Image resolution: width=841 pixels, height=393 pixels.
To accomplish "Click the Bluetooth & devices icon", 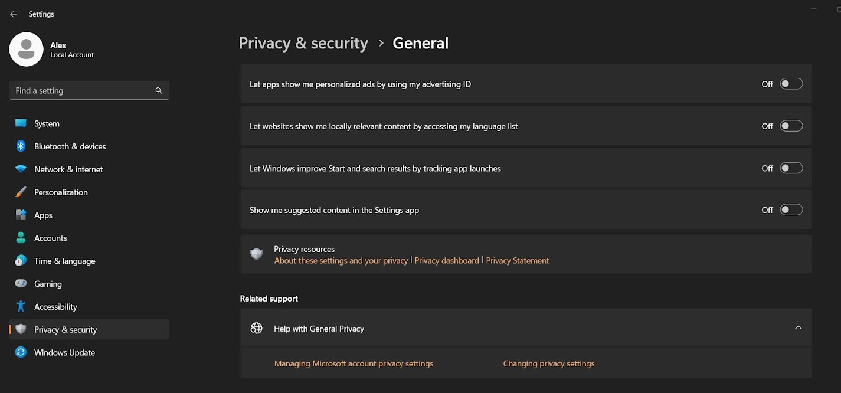I will (x=21, y=146).
